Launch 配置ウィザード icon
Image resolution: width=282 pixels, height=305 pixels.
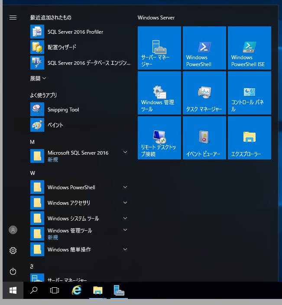[x=37, y=47]
